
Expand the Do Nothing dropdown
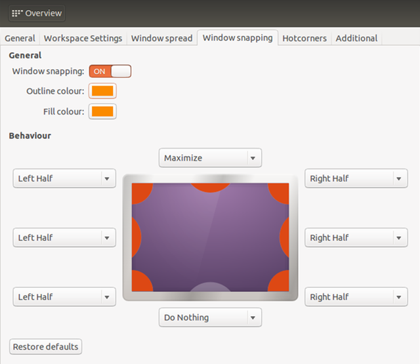click(x=210, y=317)
